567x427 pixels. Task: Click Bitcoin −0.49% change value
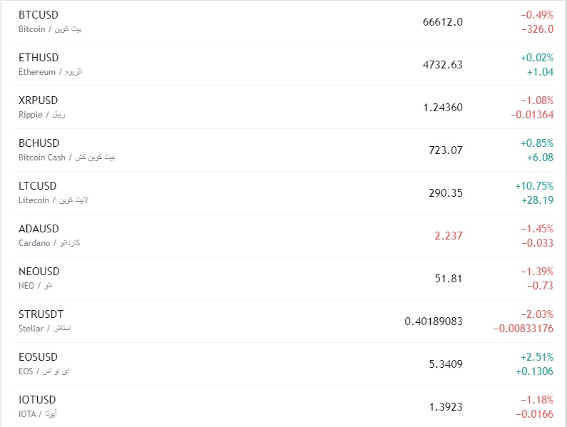(536, 15)
